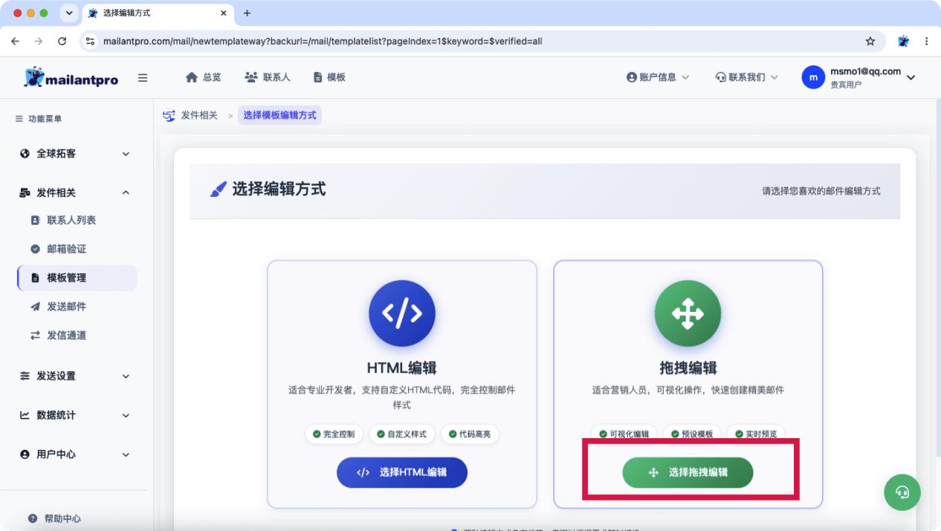941x531 pixels.
Task: Click the brush icon in 选择编辑方式 header
Action: click(218, 189)
